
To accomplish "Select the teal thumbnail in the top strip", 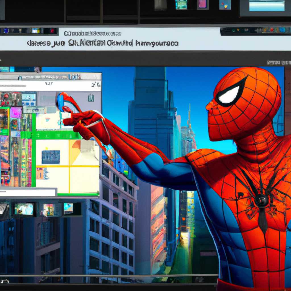I will click(181, 5).
